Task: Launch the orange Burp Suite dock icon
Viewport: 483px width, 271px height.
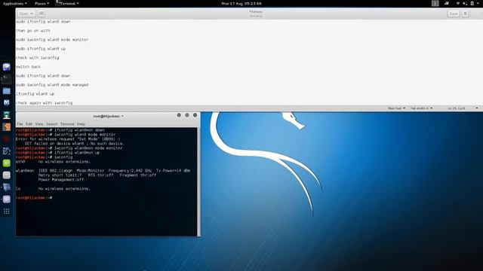Action: pos(7,127)
